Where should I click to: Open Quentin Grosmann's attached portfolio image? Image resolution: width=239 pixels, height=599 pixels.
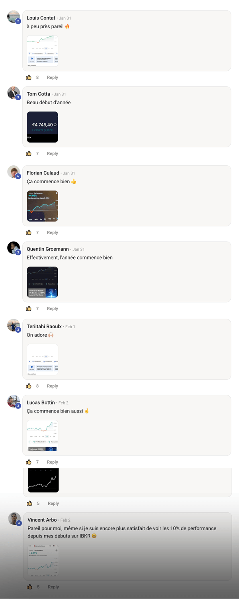(42, 282)
